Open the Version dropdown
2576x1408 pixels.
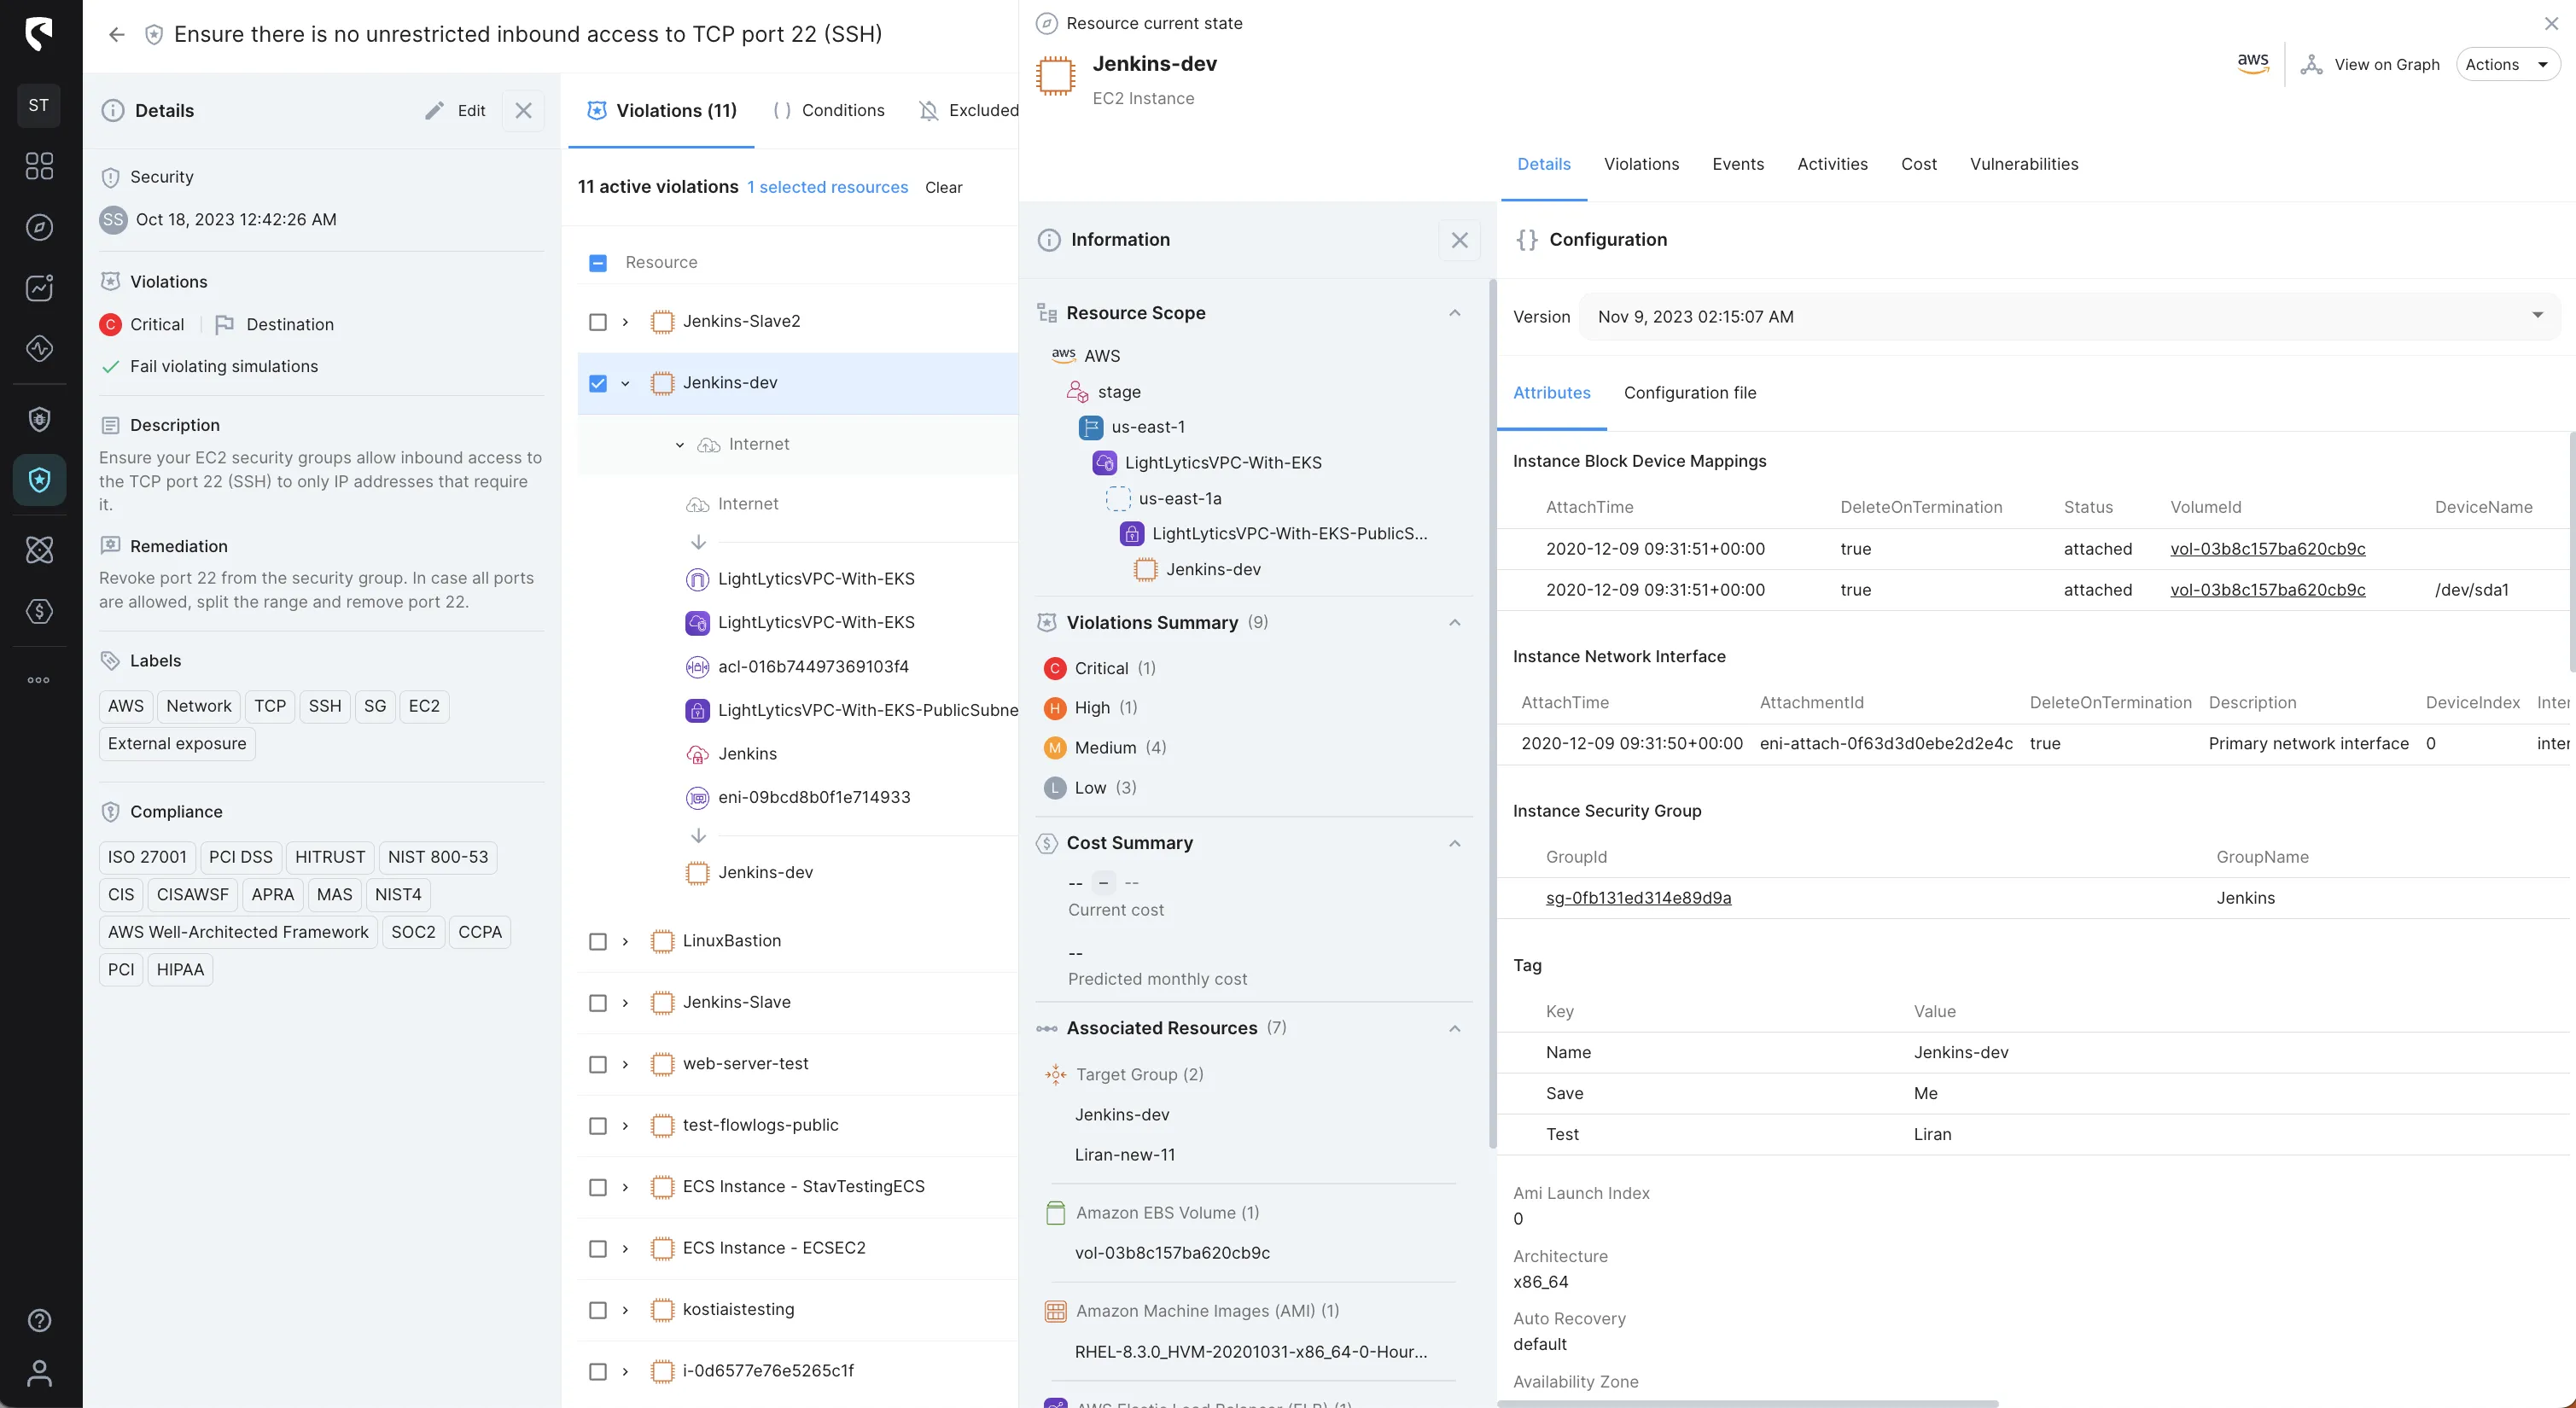2070,317
